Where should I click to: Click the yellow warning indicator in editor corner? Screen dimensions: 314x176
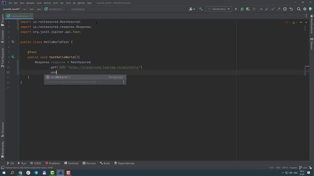coord(294,22)
